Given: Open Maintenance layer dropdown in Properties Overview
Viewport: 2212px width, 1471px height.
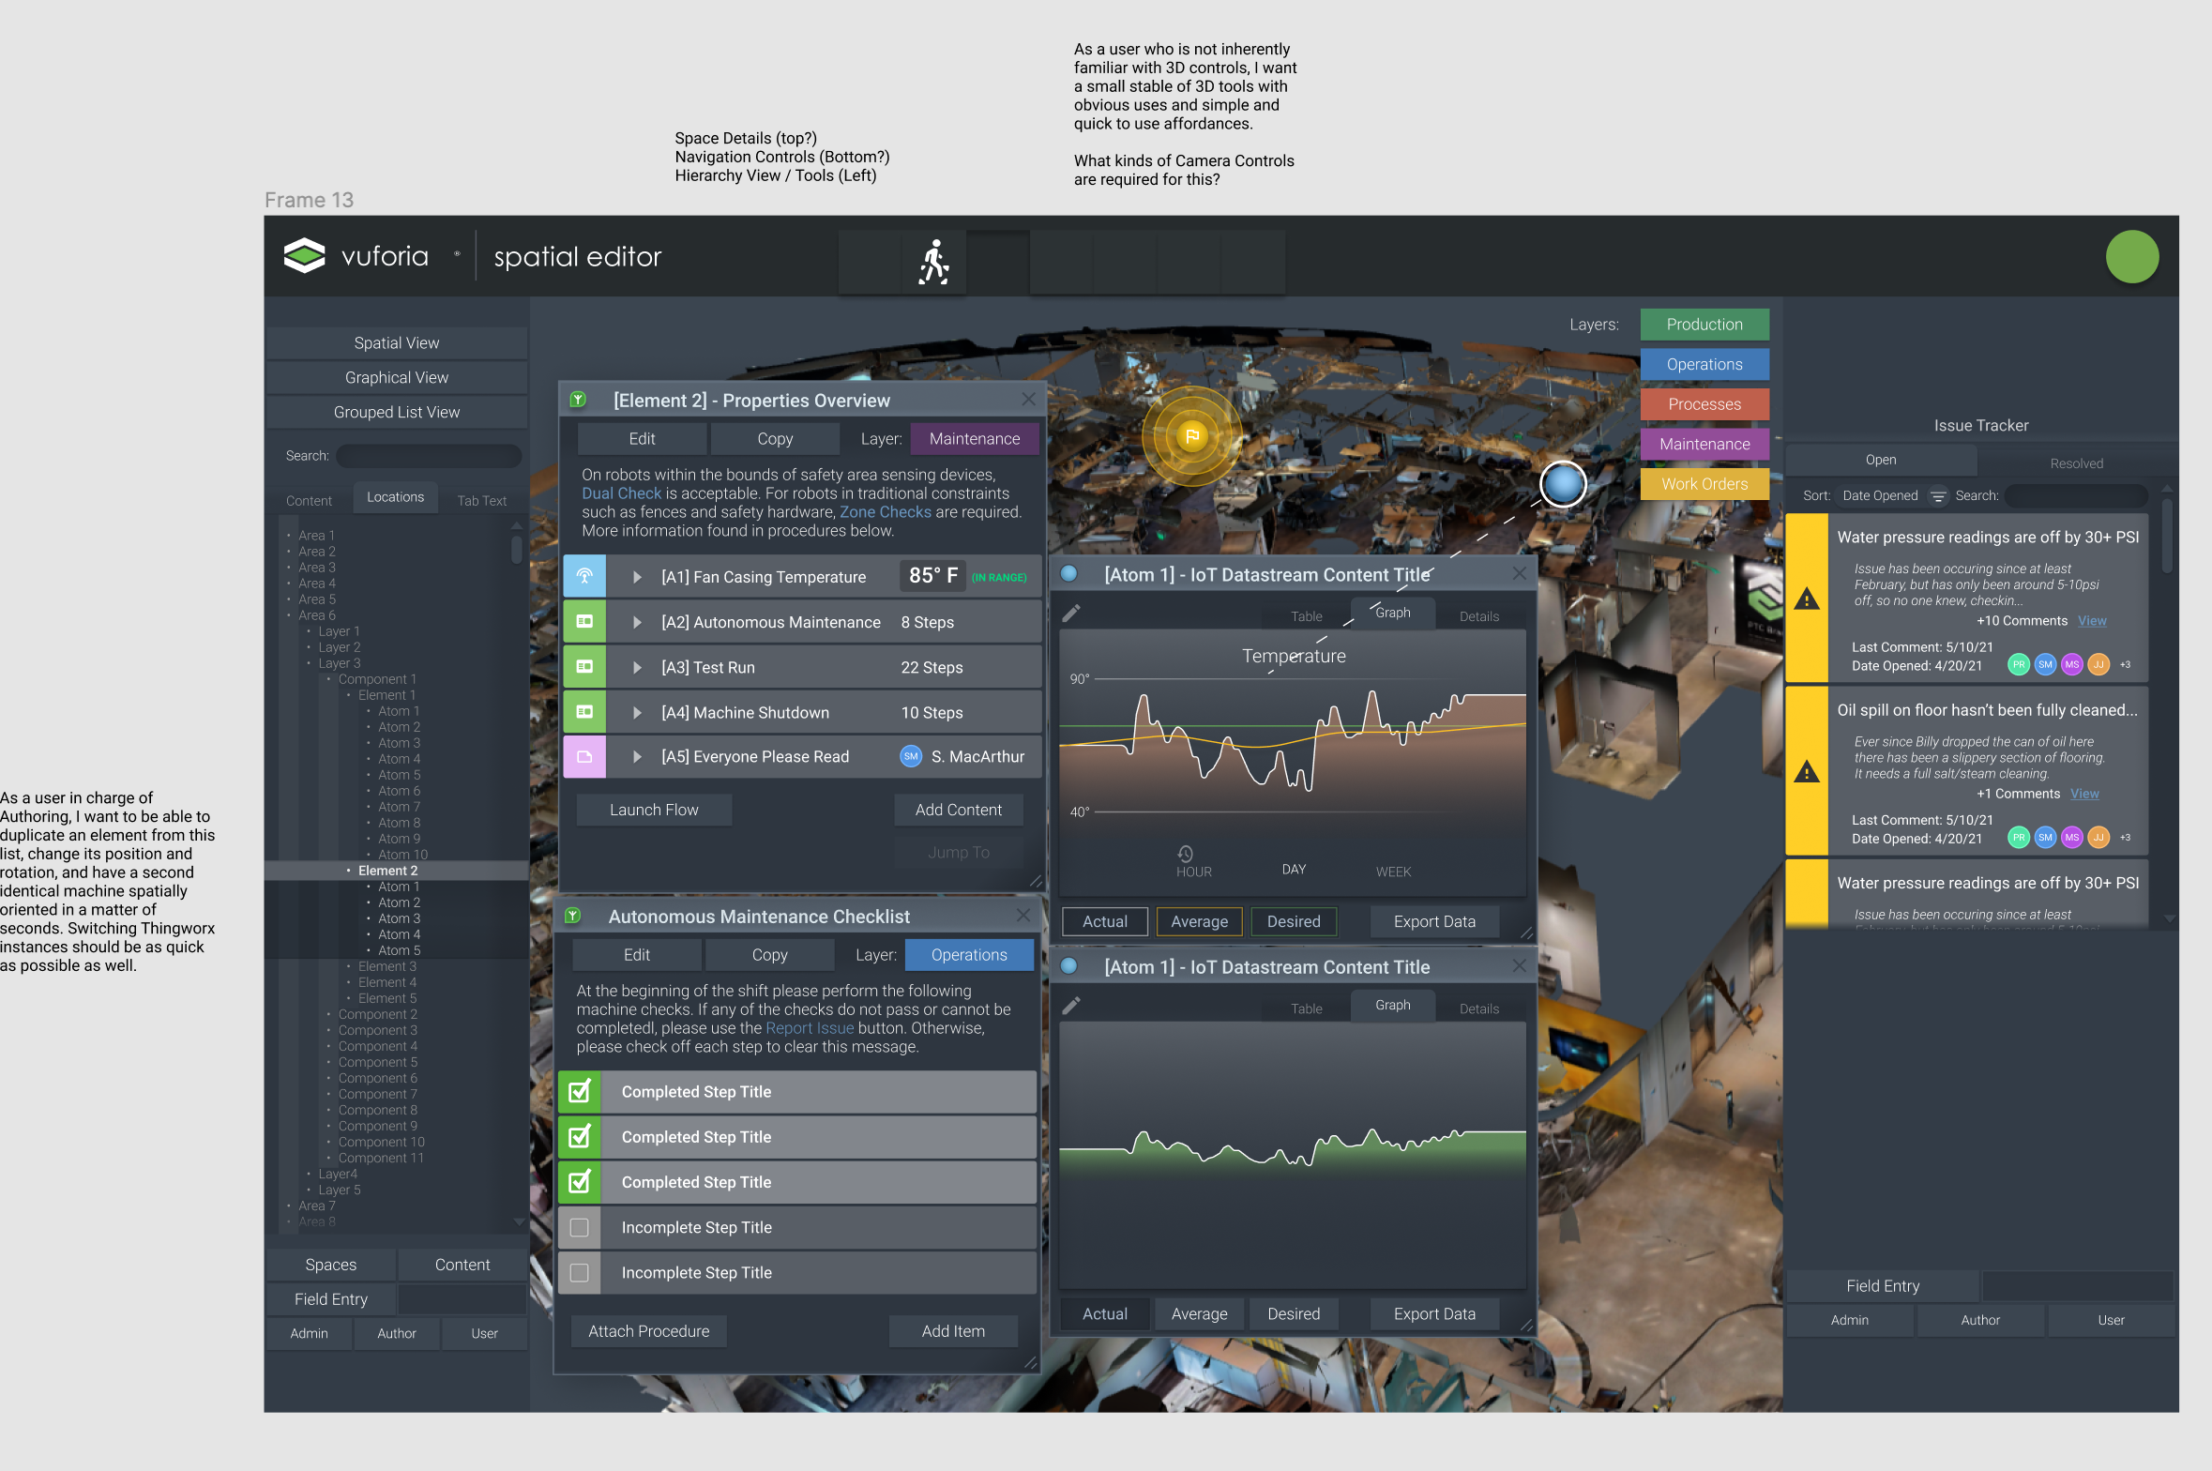Looking at the screenshot, I should coord(975,438).
